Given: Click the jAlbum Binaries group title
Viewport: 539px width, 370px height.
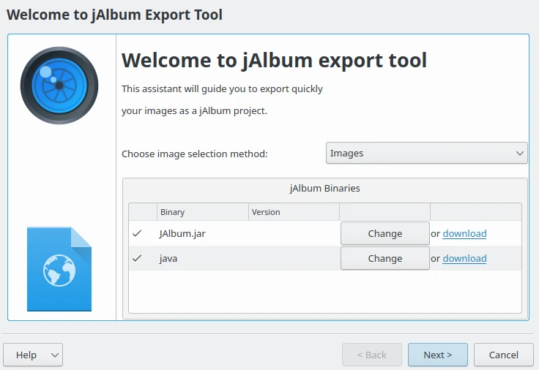Looking at the screenshot, I should [x=324, y=188].
